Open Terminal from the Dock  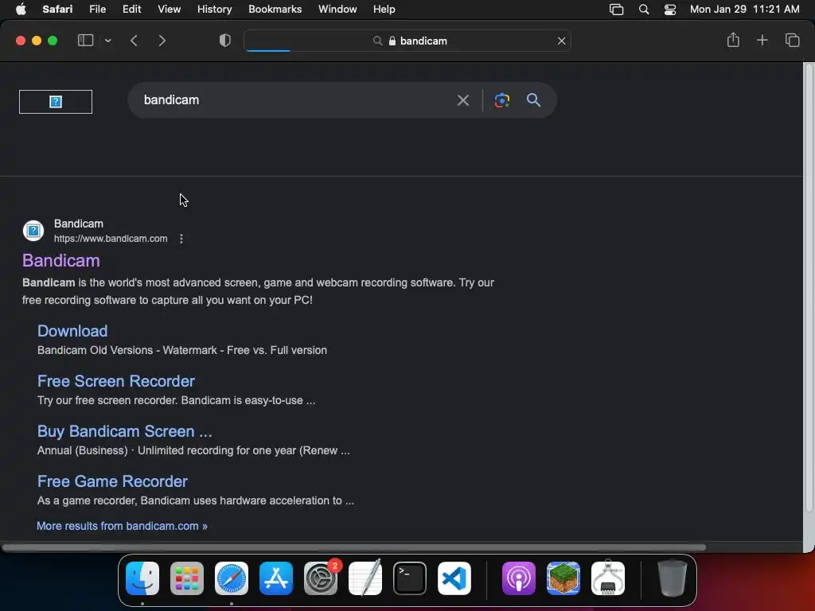click(x=410, y=578)
